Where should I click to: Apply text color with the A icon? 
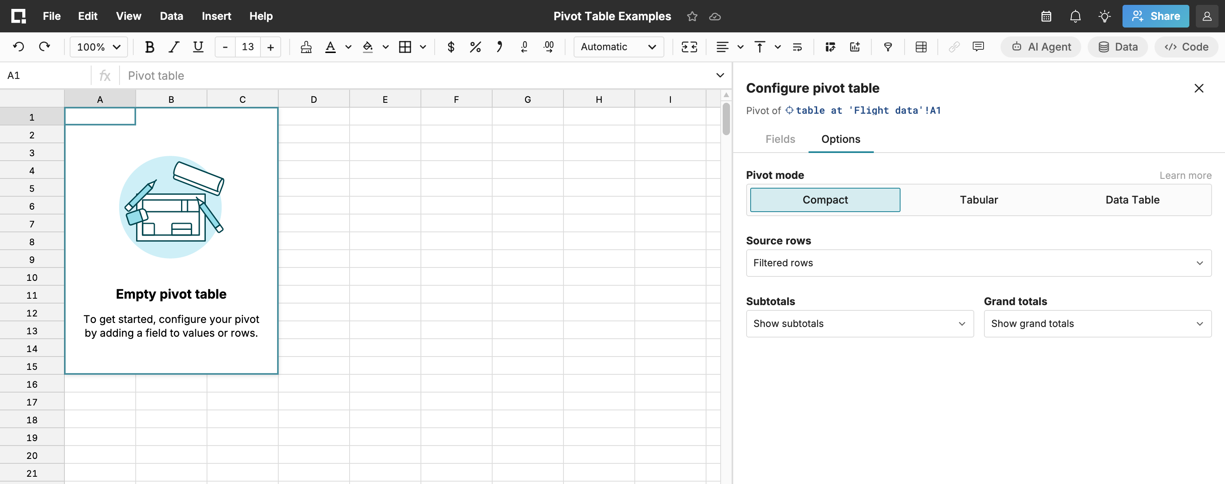(x=330, y=47)
